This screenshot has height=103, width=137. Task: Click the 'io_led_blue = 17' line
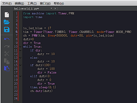click(37, 28)
